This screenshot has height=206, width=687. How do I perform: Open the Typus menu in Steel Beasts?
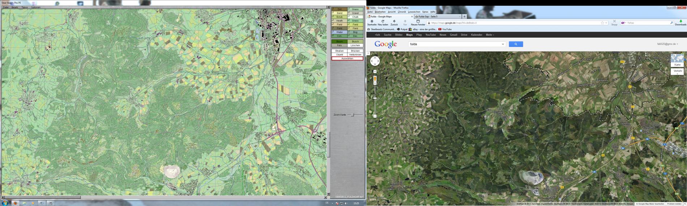tap(25, 7)
